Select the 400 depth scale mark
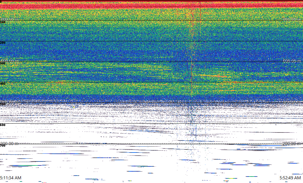This screenshot has height=183, width=303. point(3,84)
